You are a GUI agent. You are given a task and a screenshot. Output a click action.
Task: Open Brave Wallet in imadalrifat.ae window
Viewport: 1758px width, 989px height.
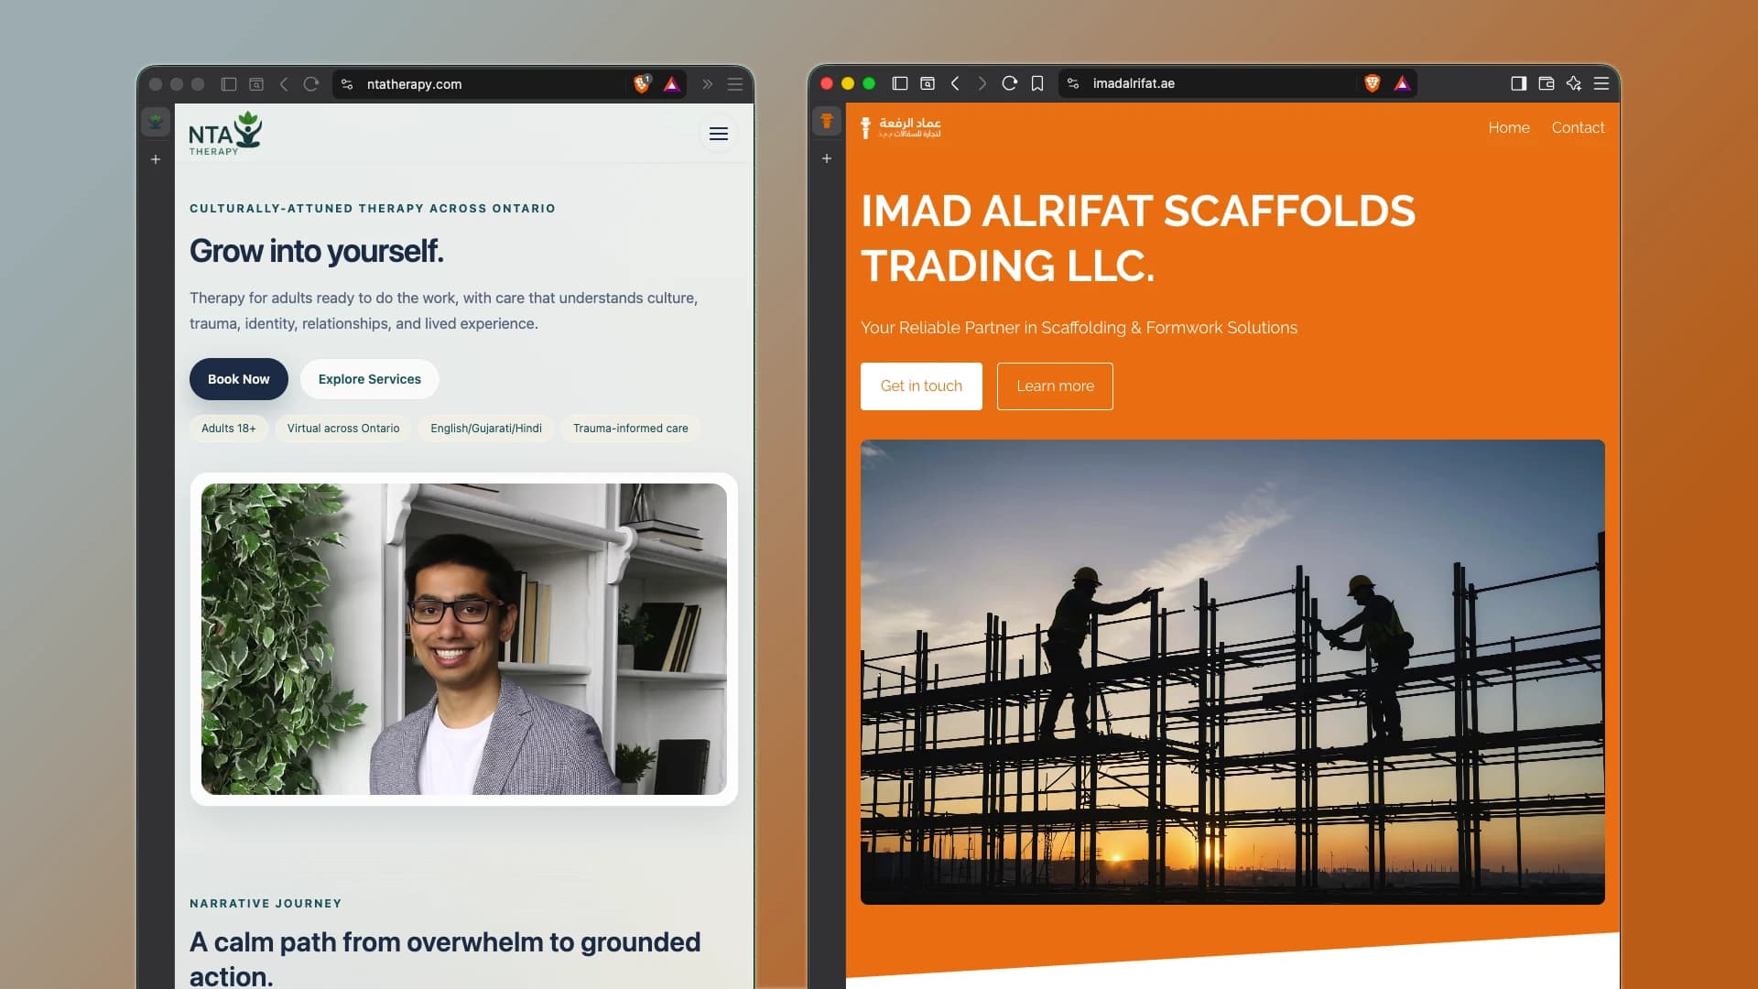click(x=1546, y=83)
